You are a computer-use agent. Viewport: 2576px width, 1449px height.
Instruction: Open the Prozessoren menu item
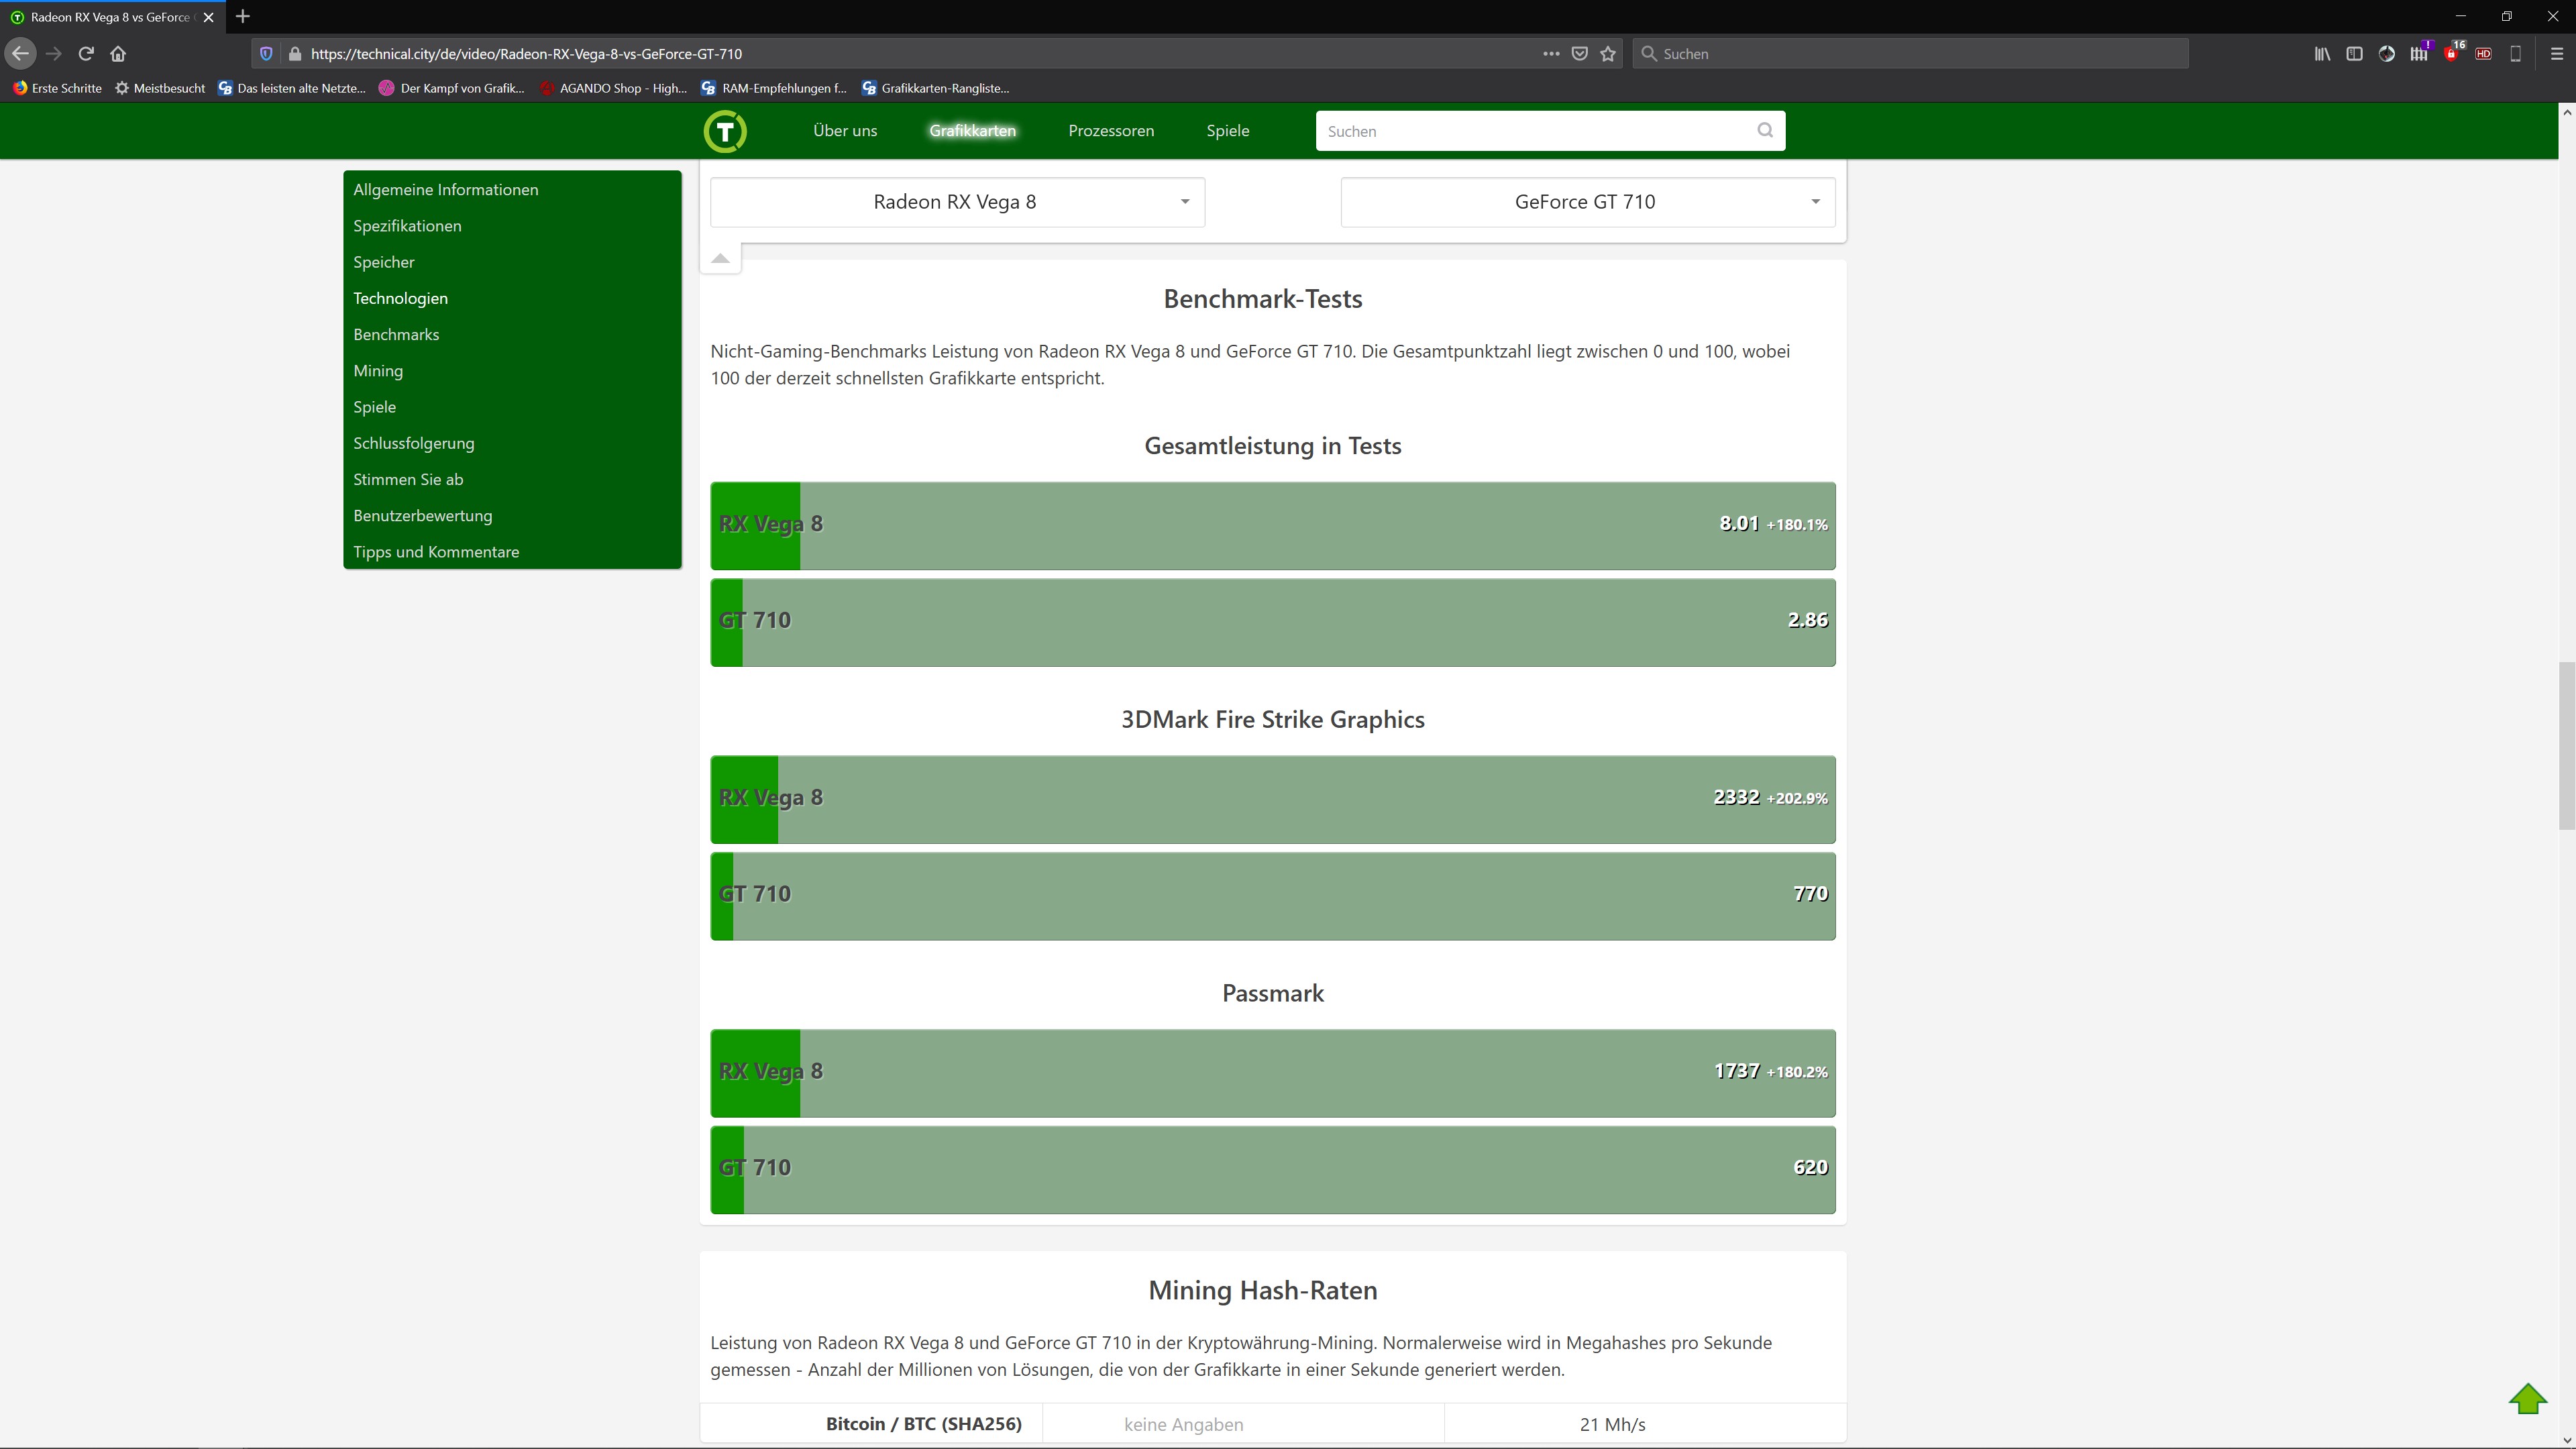(x=1111, y=131)
